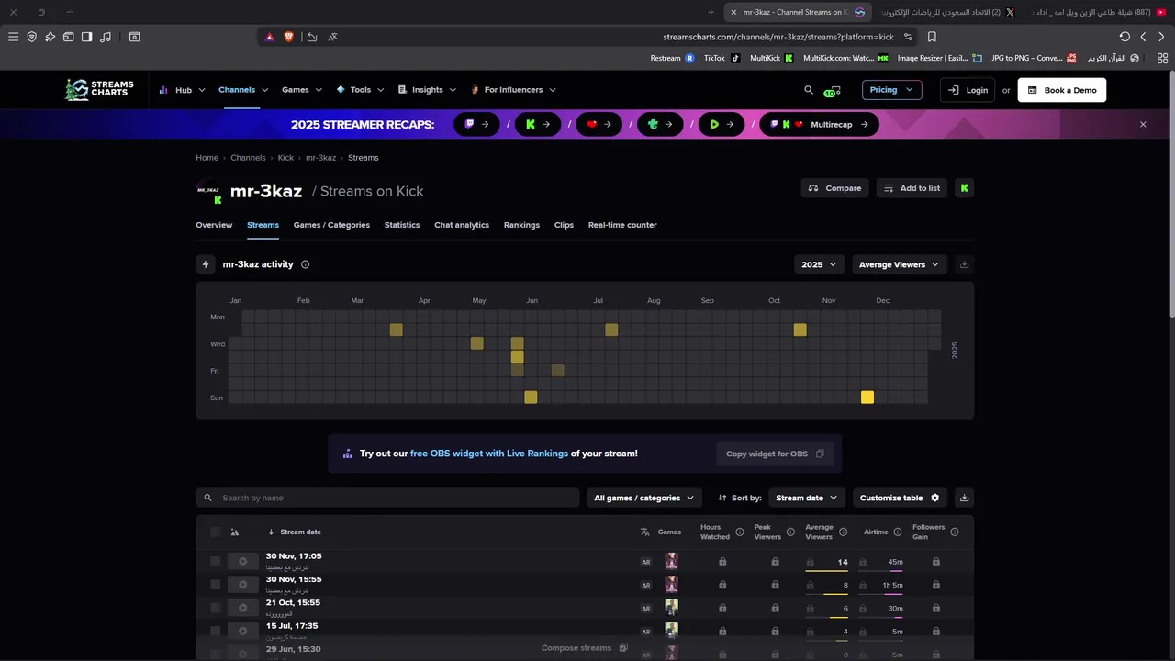Click the Followers Gain info icon
The height and width of the screenshot is (661, 1175).
[955, 532]
